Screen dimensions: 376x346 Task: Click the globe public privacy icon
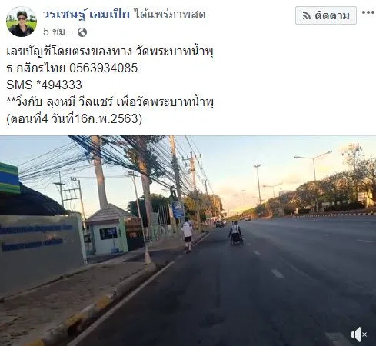(x=82, y=32)
